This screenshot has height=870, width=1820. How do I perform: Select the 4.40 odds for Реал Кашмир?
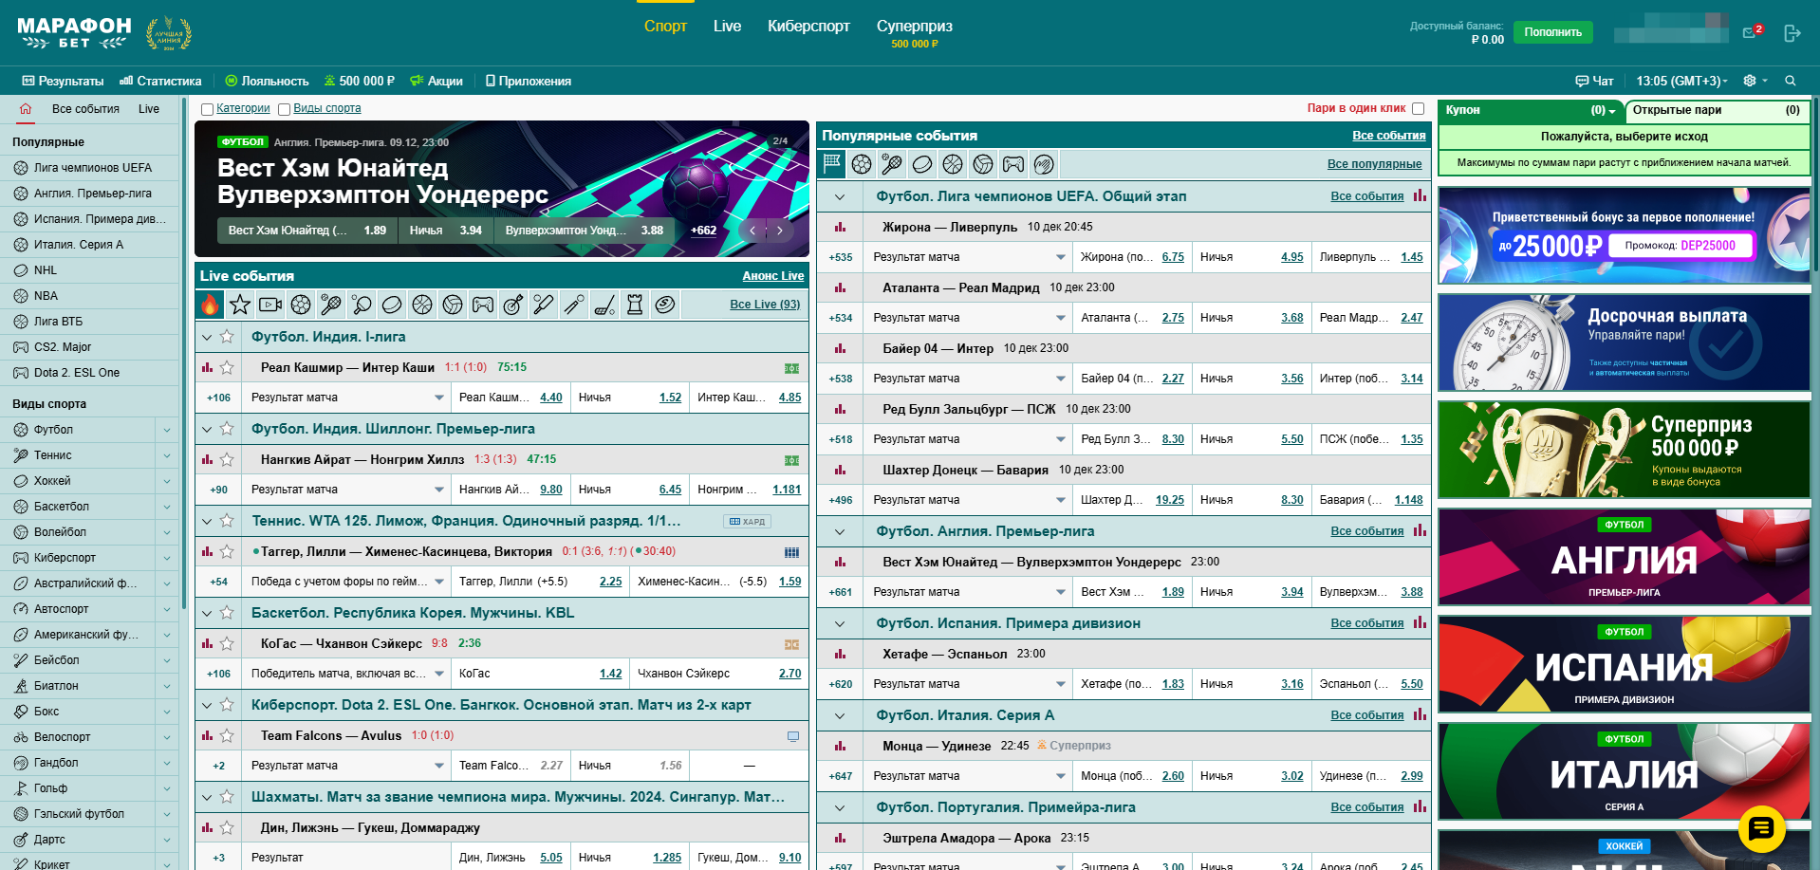[x=550, y=398]
